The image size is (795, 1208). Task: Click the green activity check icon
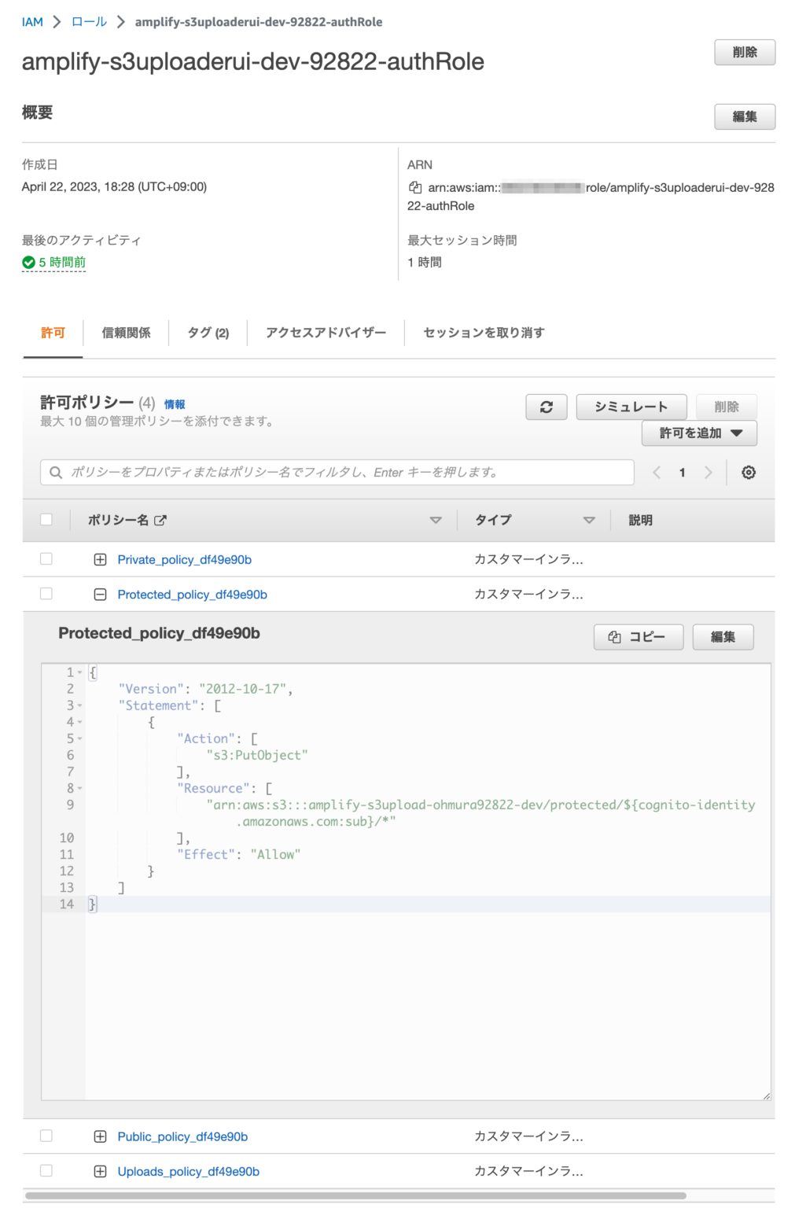tap(28, 262)
